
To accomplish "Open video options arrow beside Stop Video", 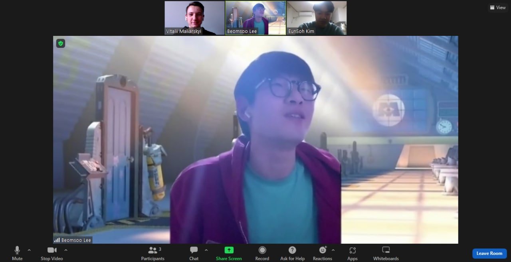I will (66, 250).
